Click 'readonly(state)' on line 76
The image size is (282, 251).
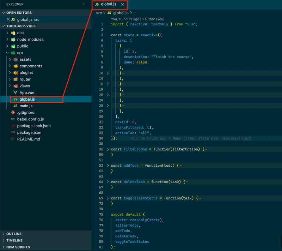146,220
